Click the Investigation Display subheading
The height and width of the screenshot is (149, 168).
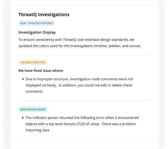[x=37, y=32]
